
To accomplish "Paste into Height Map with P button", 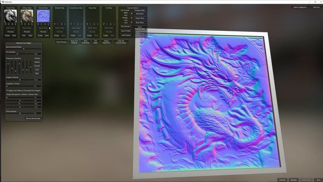I will click(6, 24).
